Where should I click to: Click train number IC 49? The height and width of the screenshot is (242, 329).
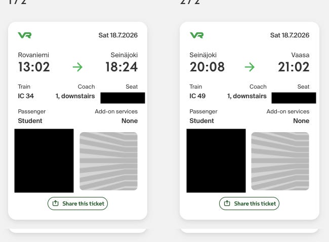pos(197,96)
